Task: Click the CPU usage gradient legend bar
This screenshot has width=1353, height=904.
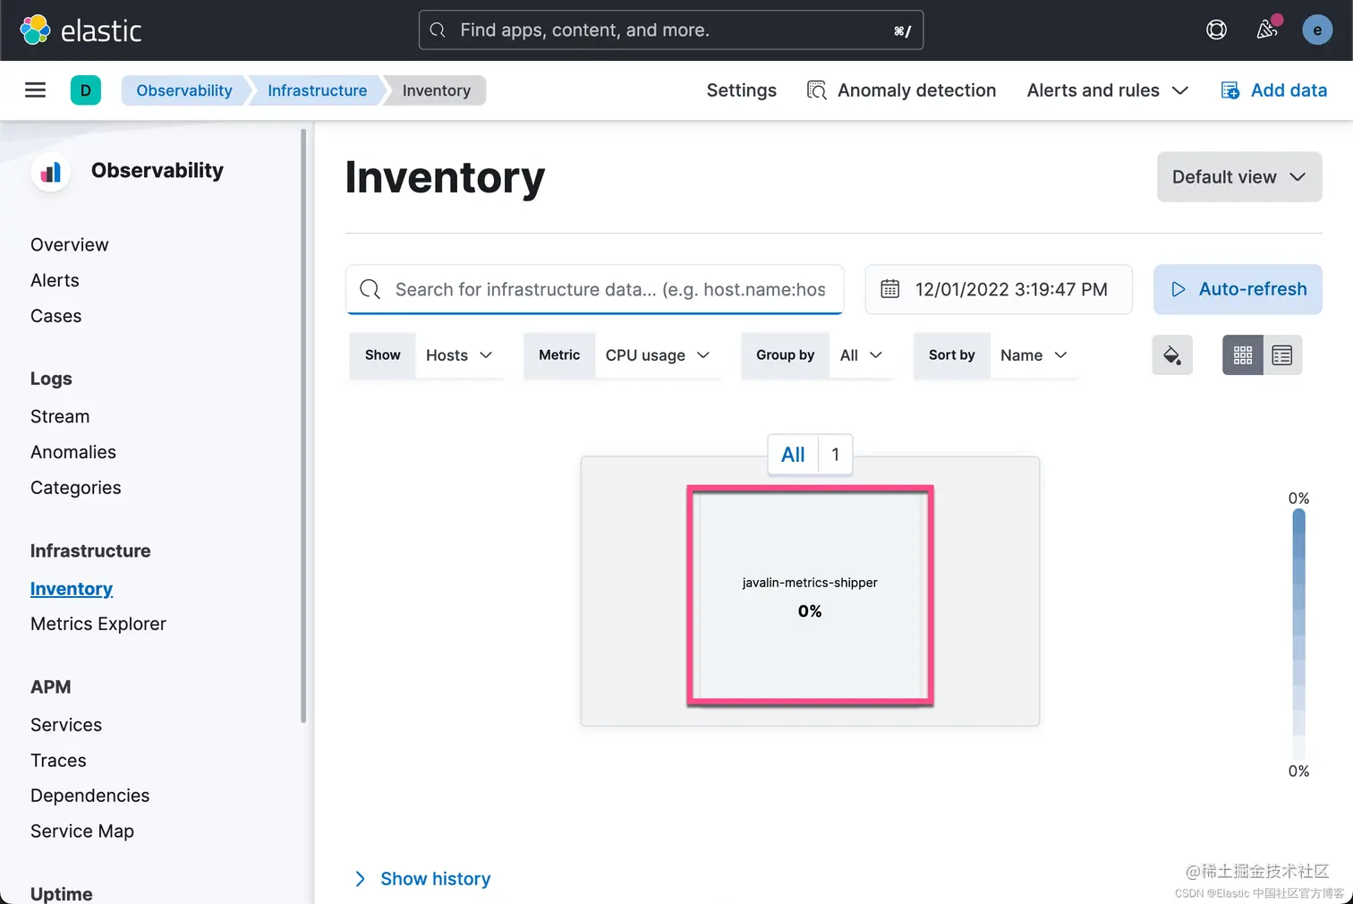Action: tap(1299, 635)
